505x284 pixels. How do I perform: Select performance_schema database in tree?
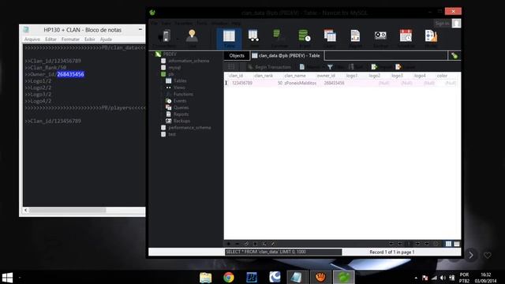186,128
